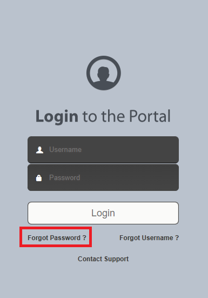This screenshot has height=298, width=208.
Task: Click the circular user avatar icon
Action: pos(104,73)
